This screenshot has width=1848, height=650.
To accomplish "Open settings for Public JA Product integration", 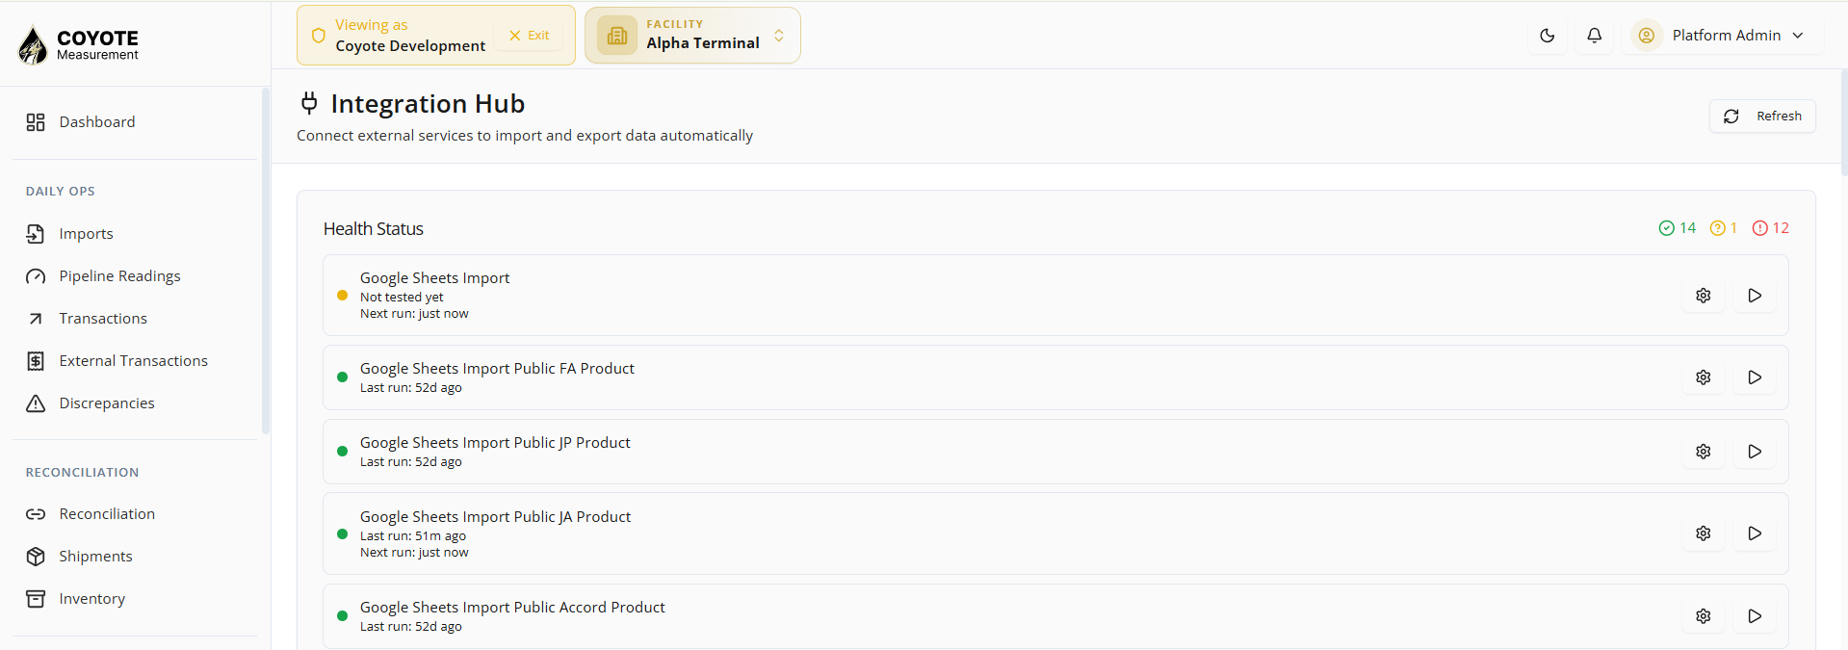I will pyautogui.click(x=1704, y=533).
